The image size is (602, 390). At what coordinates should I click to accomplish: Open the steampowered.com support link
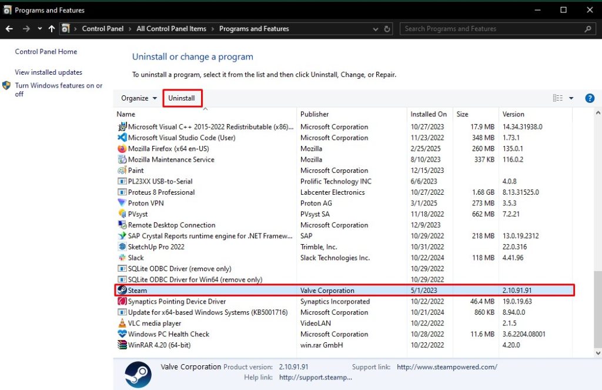(x=447, y=367)
